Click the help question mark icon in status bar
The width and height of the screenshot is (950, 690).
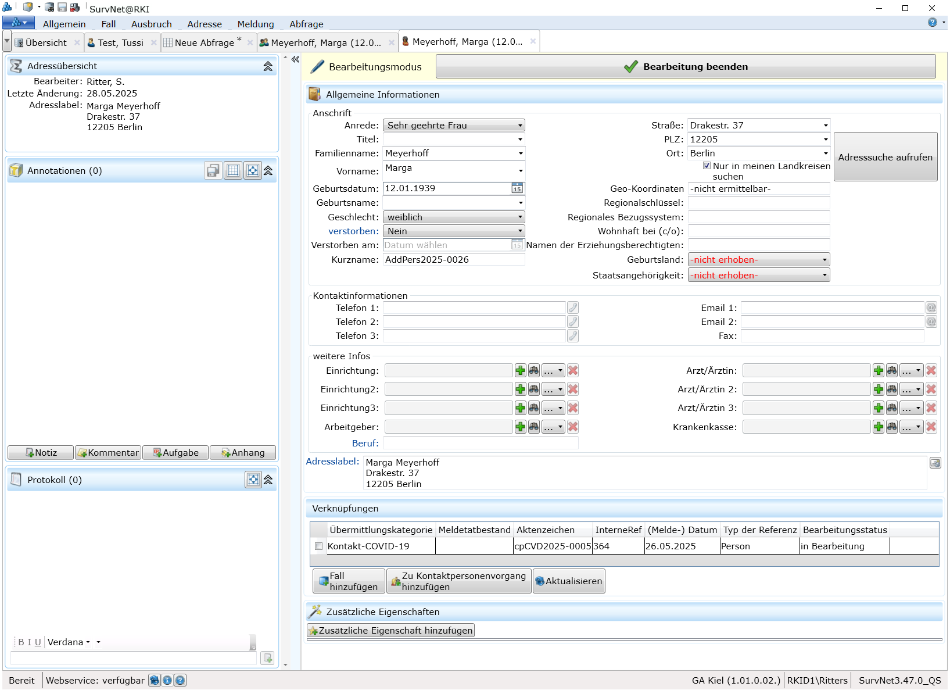[x=181, y=680]
